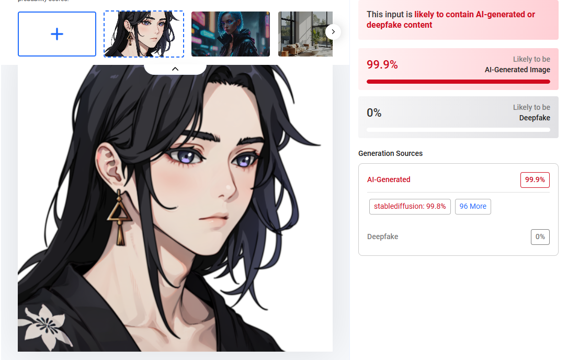579x360 pixels.
Task: Open the 96 More sources list
Action: click(473, 206)
